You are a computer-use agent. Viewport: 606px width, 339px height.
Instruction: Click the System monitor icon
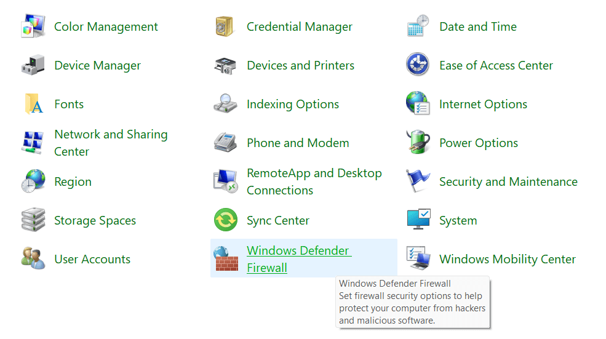(418, 219)
